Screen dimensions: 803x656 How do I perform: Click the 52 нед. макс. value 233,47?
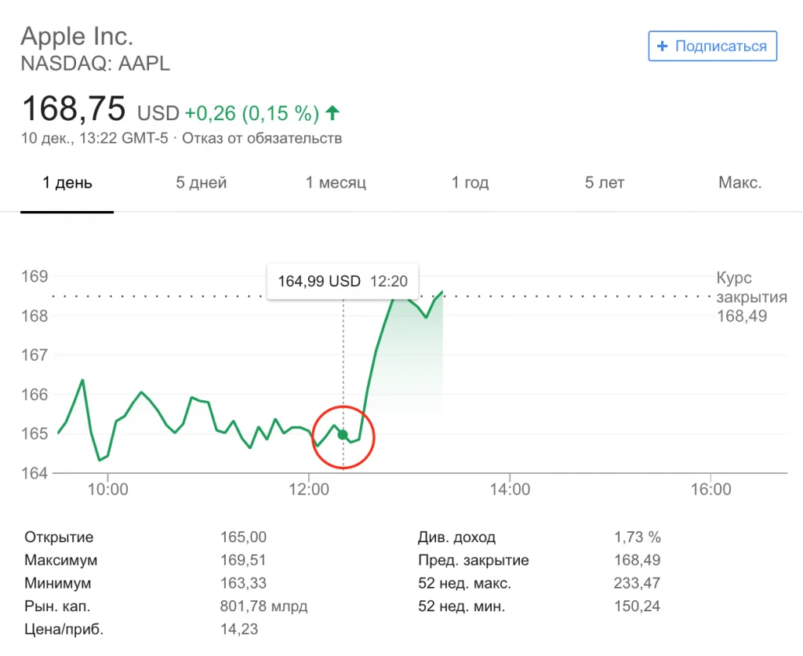pos(638,583)
